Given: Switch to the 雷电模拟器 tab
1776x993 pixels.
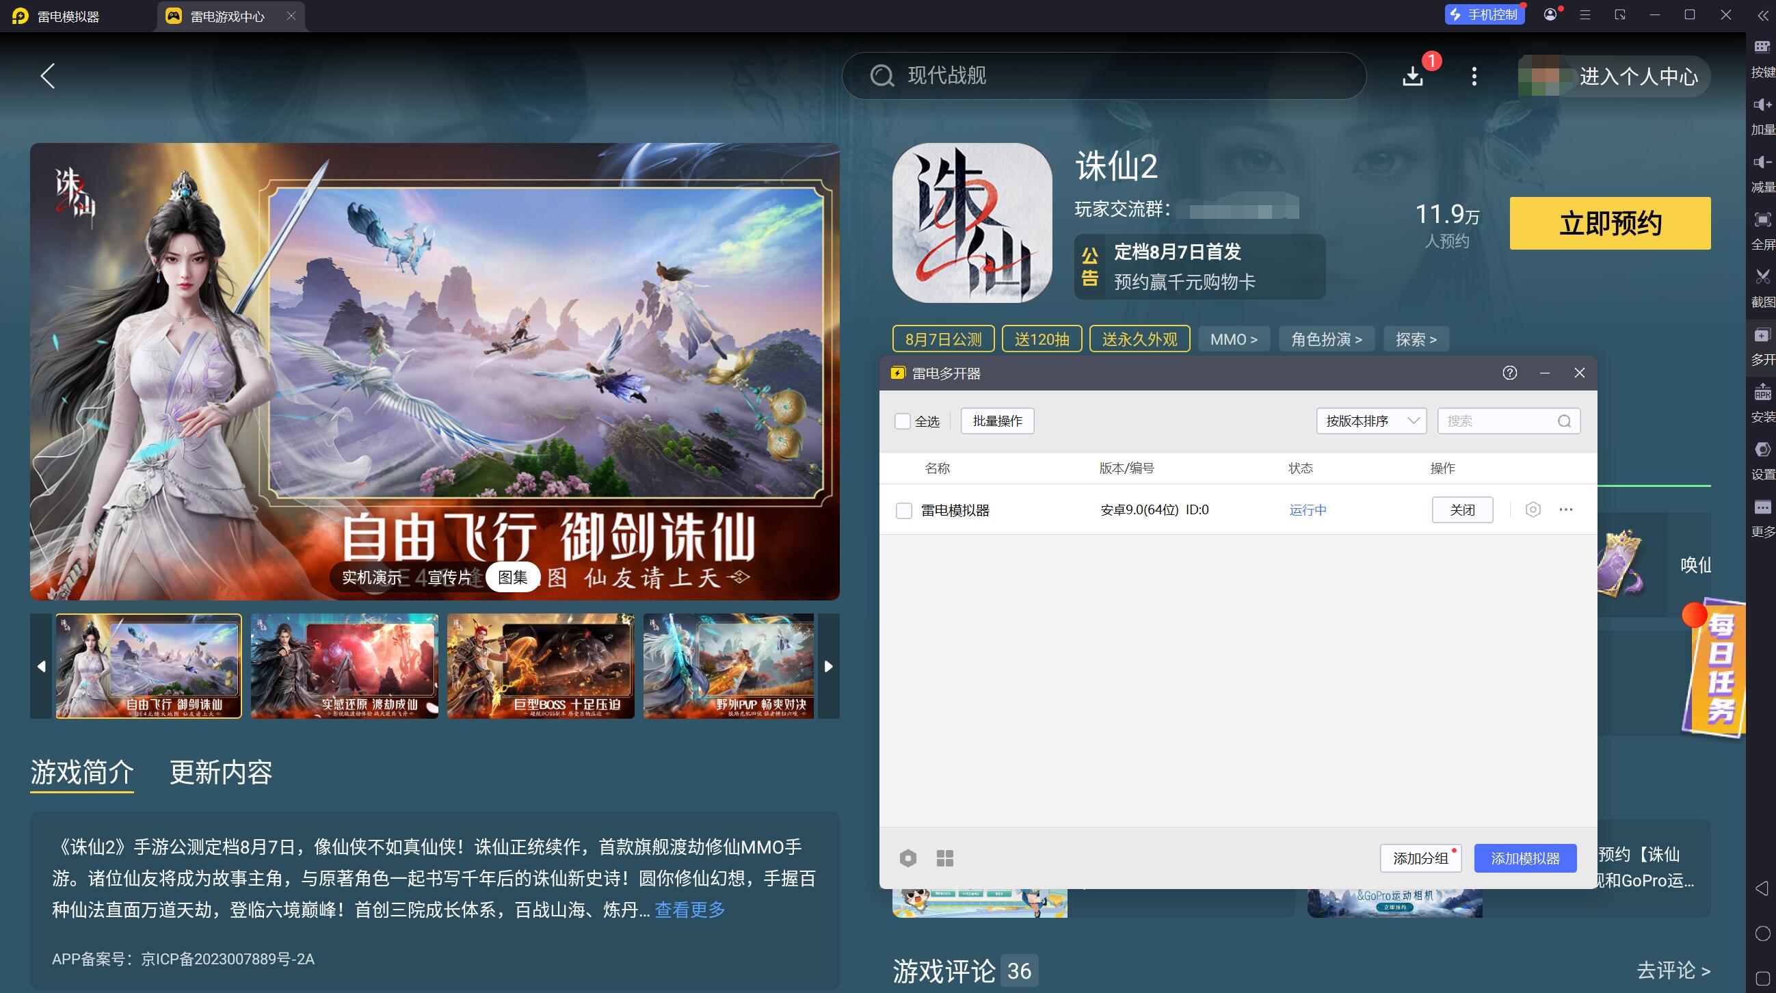Looking at the screenshot, I should [x=69, y=16].
